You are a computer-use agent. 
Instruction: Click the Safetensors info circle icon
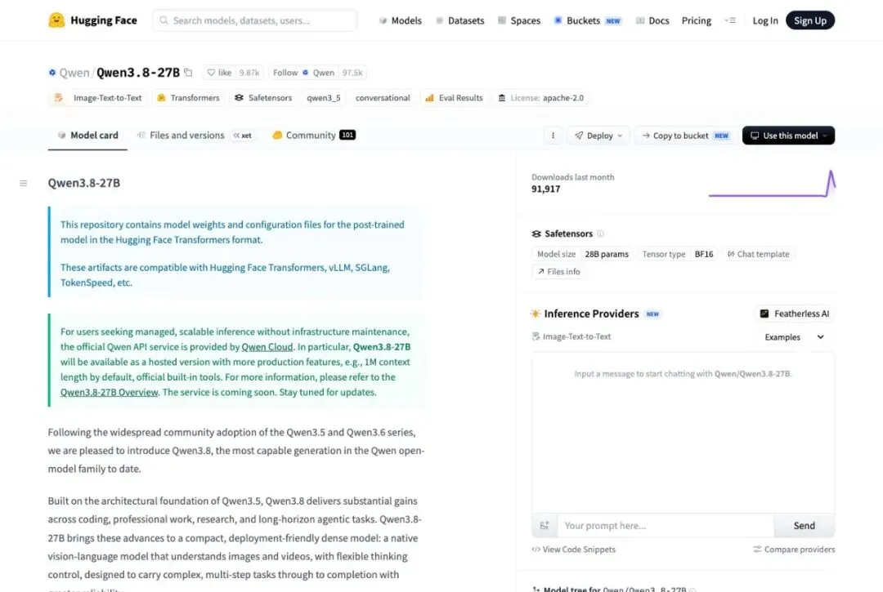click(600, 234)
